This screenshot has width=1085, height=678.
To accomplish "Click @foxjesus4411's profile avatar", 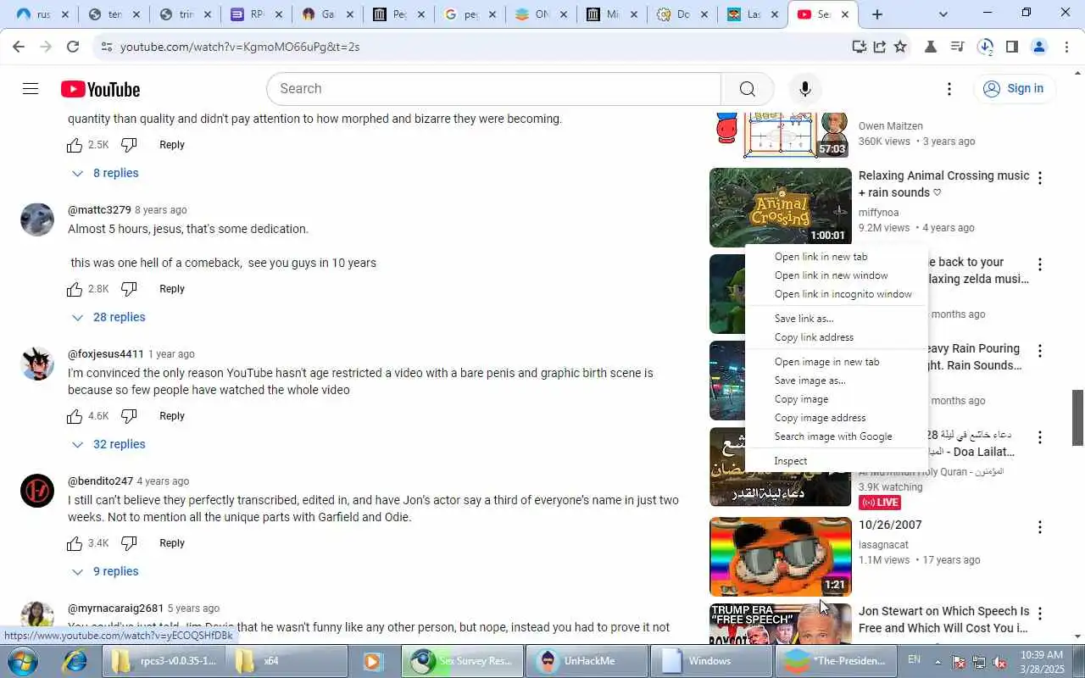I will (37, 364).
